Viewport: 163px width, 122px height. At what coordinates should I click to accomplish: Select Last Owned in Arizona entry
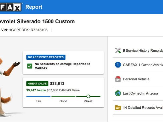(x=138, y=93)
